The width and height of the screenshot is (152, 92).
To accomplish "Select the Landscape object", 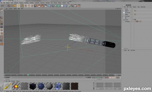I will (x=127, y=21).
